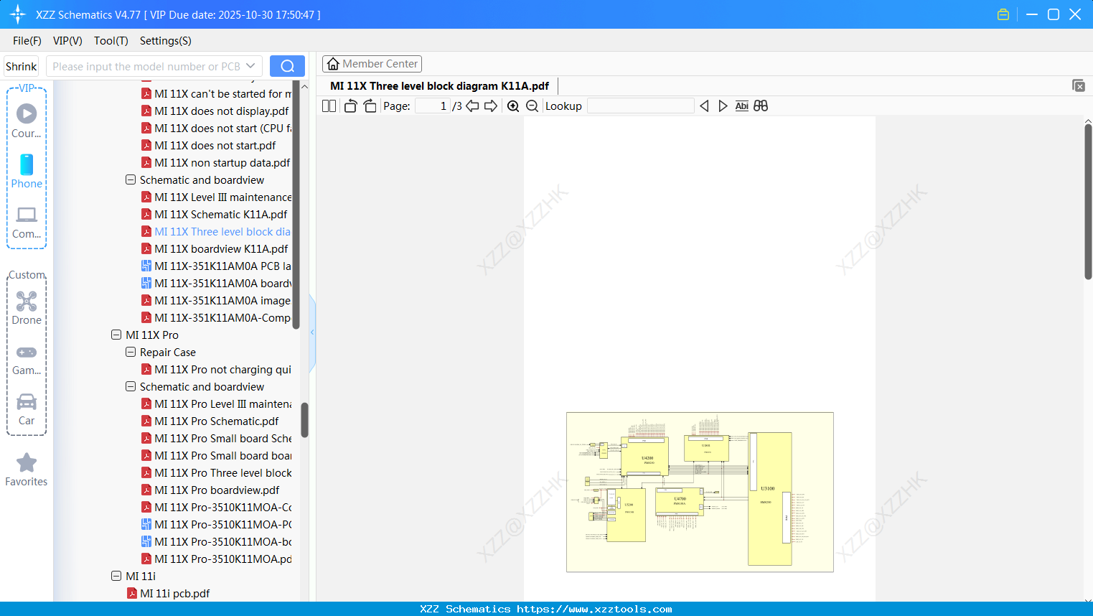Image resolution: width=1093 pixels, height=616 pixels.
Task: Zoom out of the PDF view
Action: [532, 106]
